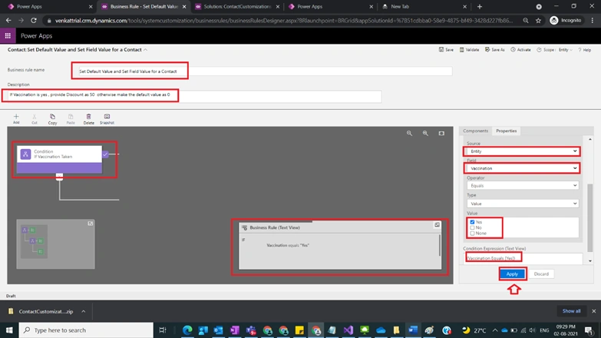601x338 pixels.
Task: Open the Source dropdown showing Entity
Action: tap(523, 151)
